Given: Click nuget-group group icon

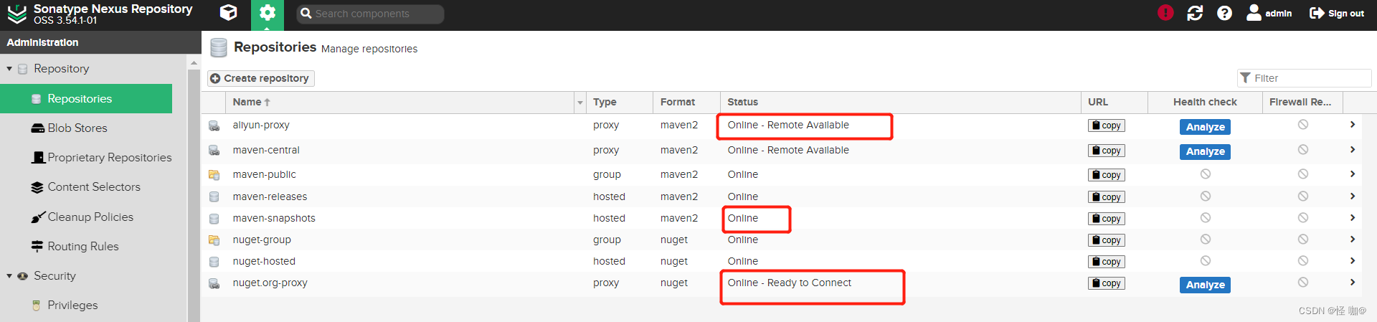Looking at the screenshot, I should [214, 240].
